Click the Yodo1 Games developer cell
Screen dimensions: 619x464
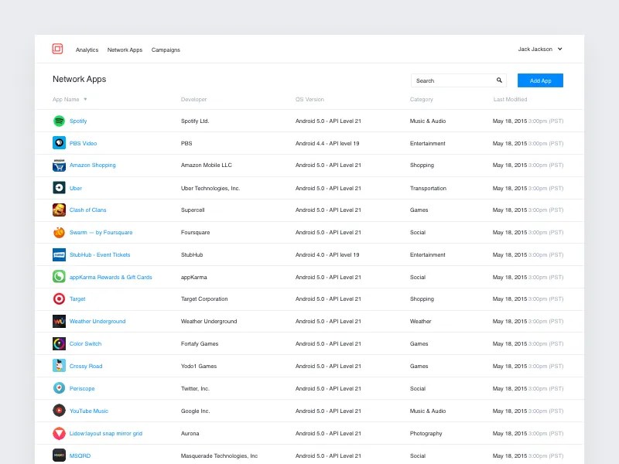(x=199, y=366)
